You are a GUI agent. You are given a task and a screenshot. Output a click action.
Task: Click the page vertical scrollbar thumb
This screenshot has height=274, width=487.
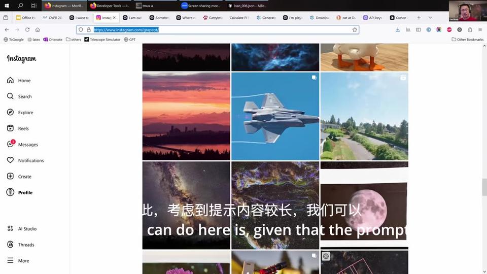[x=484, y=187]
